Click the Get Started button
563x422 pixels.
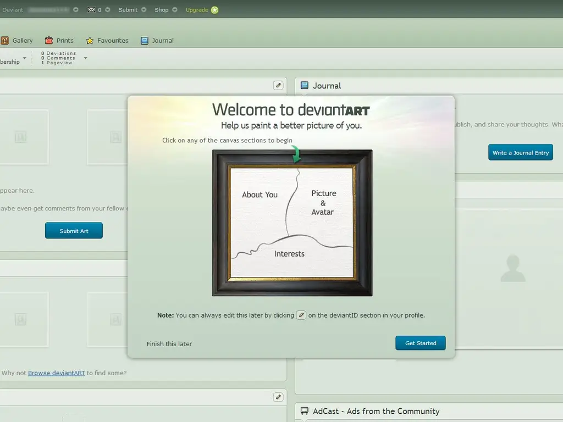pos(421,343)
